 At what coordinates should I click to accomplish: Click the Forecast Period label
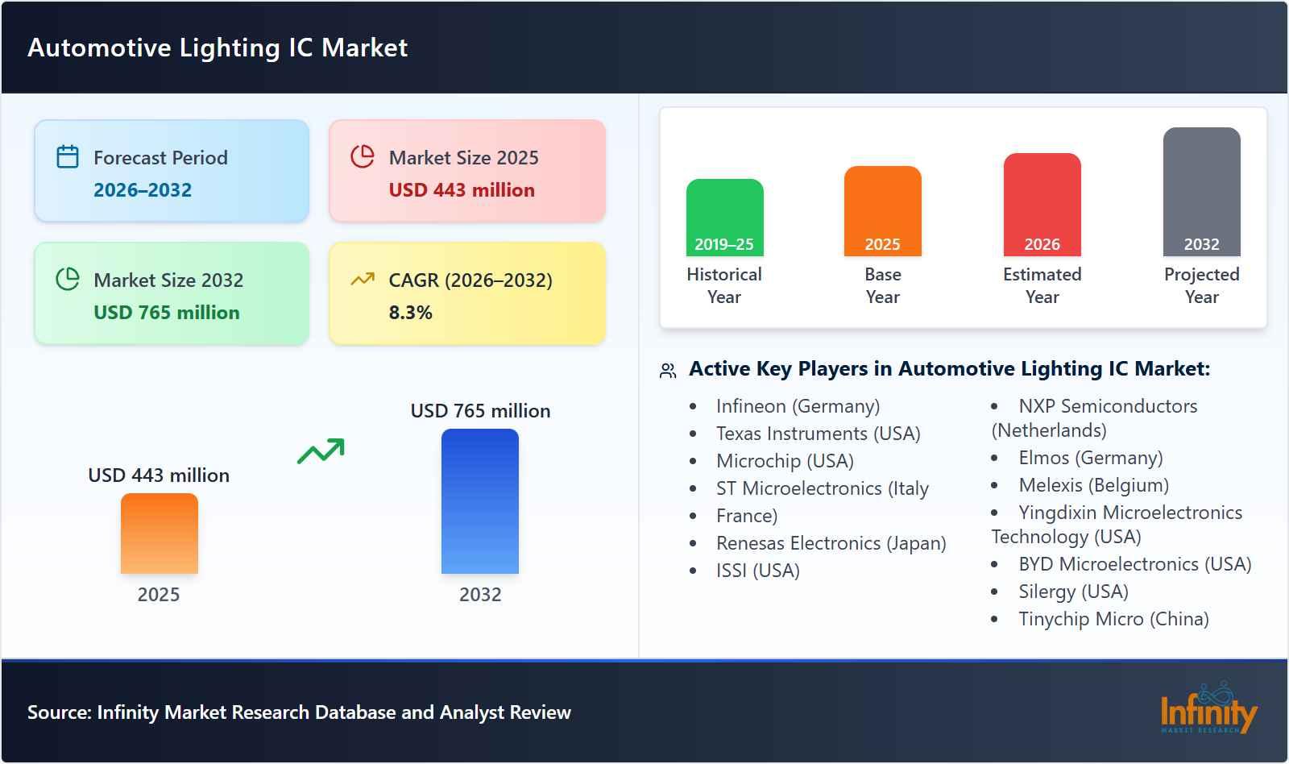click(160, 157)
